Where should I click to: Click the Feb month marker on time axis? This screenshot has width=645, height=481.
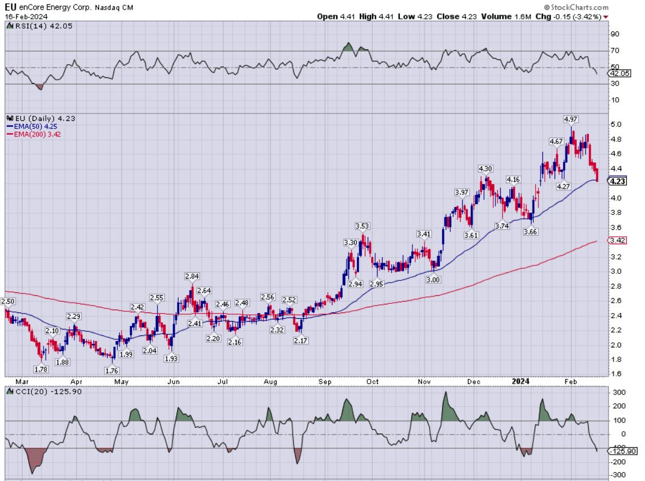[571, 382]
